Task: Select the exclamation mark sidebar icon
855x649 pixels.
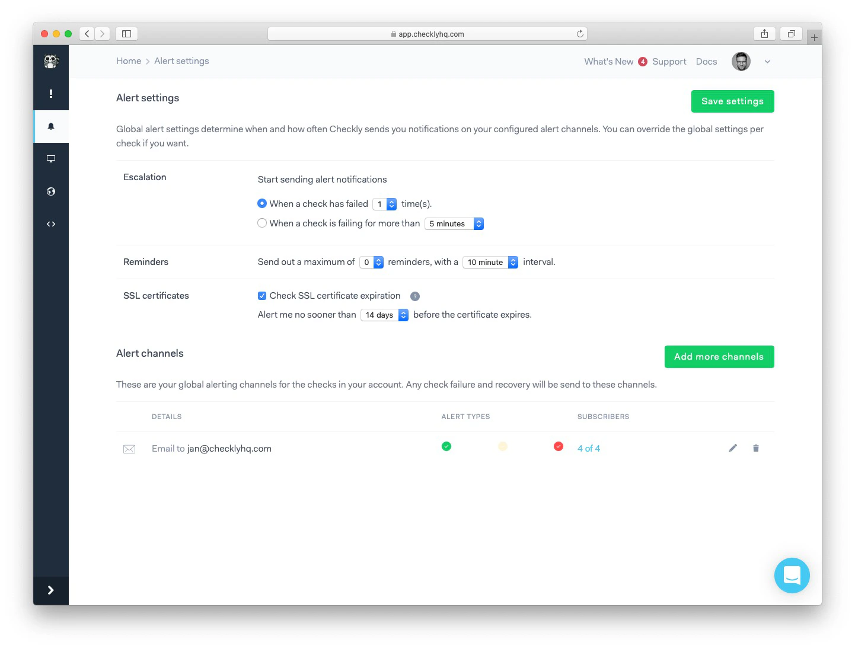Action: tap(51, 94)
